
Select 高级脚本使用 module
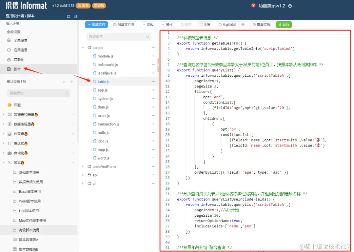[x=39, y=230]
